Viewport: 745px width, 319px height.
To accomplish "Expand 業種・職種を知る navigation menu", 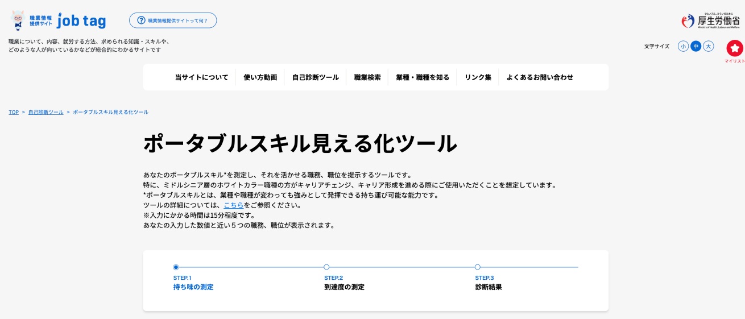I will (x=423, y=77).
